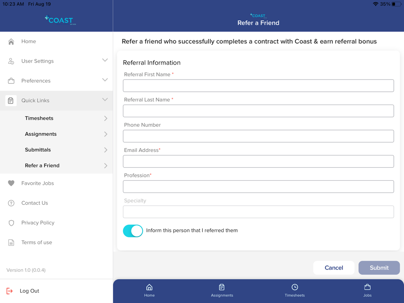Image resolution: width=404 pixels, height=303 pixels.
Task: Open Submittals via its arrow chevron
Action: click(105, 150)
